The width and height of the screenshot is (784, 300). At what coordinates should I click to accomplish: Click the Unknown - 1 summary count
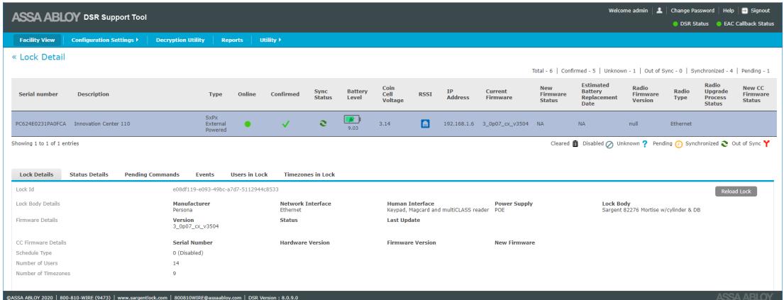coord(620,71)
